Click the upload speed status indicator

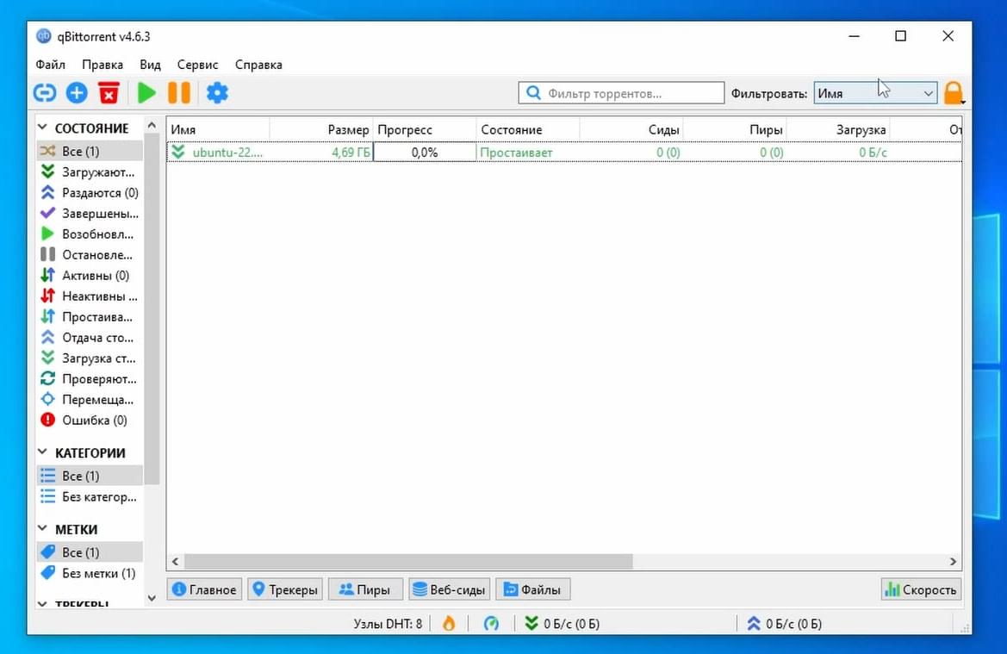pos(784,623)
